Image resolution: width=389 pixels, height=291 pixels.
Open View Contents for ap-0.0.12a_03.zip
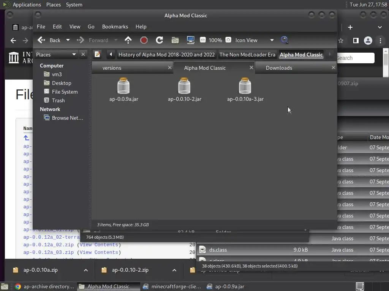point(99,252)
